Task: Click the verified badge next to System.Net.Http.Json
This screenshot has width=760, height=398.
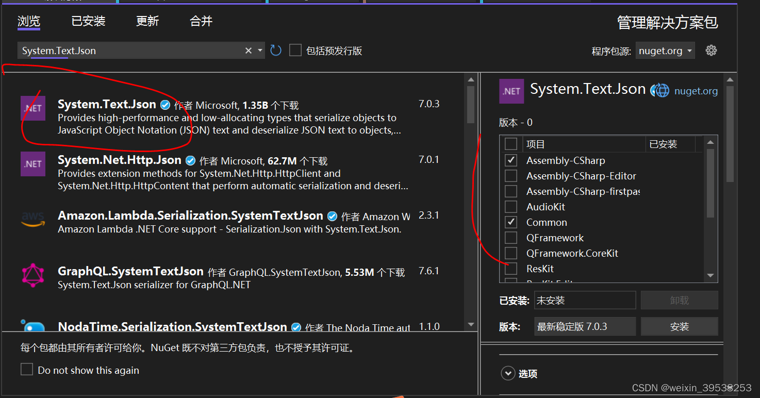Action: point(190,160)
